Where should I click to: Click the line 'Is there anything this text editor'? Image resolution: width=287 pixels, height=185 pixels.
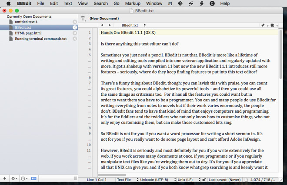[140, 44]
